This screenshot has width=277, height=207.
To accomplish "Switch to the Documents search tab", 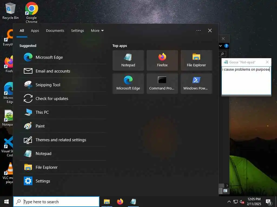I will pyautogui.click(x=55, y=31).
